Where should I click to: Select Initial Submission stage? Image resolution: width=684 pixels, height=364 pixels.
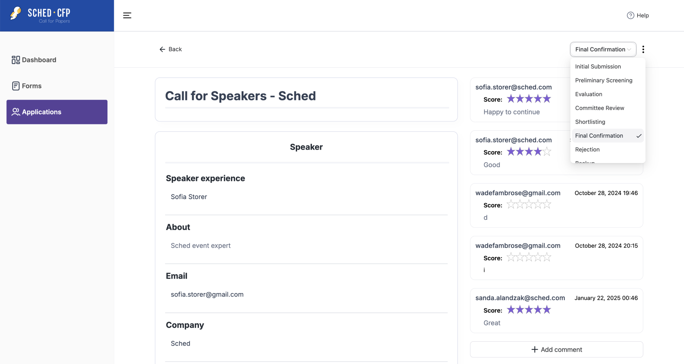[x=607, y=66]
